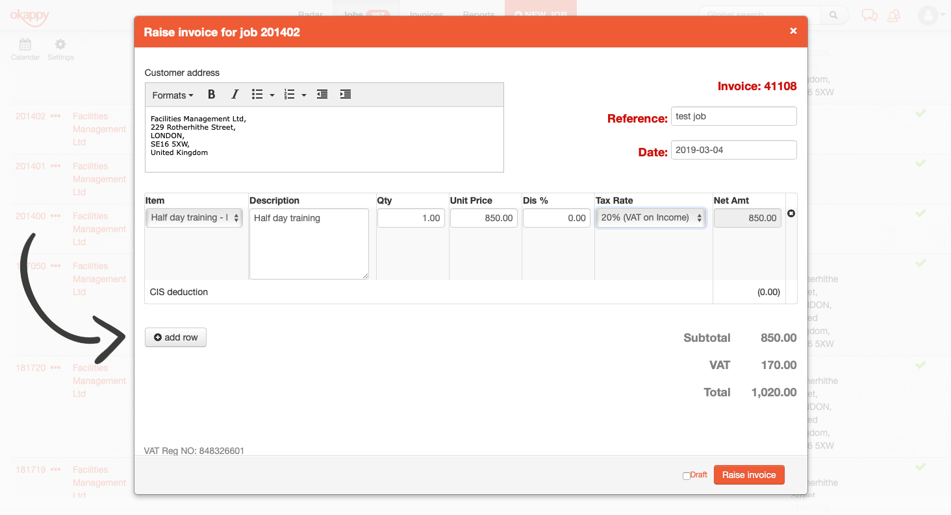Open the bullet list style dropdown arrow
Viewport: 951px width, 515px height.
272,95
